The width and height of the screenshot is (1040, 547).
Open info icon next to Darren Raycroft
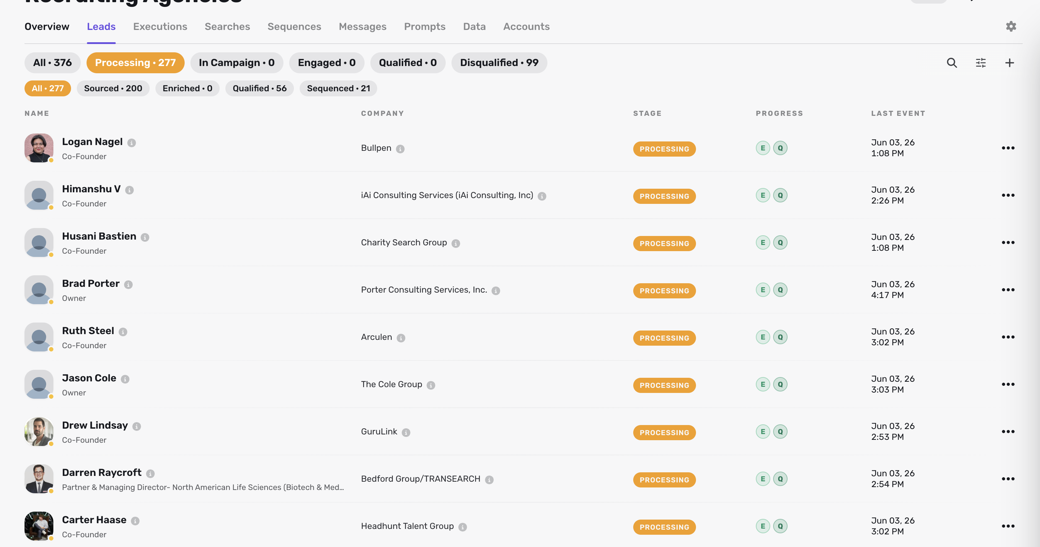[151, 473]
